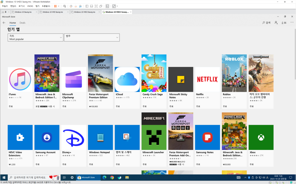Open Settings gear on the taskbar

(72, 178)
